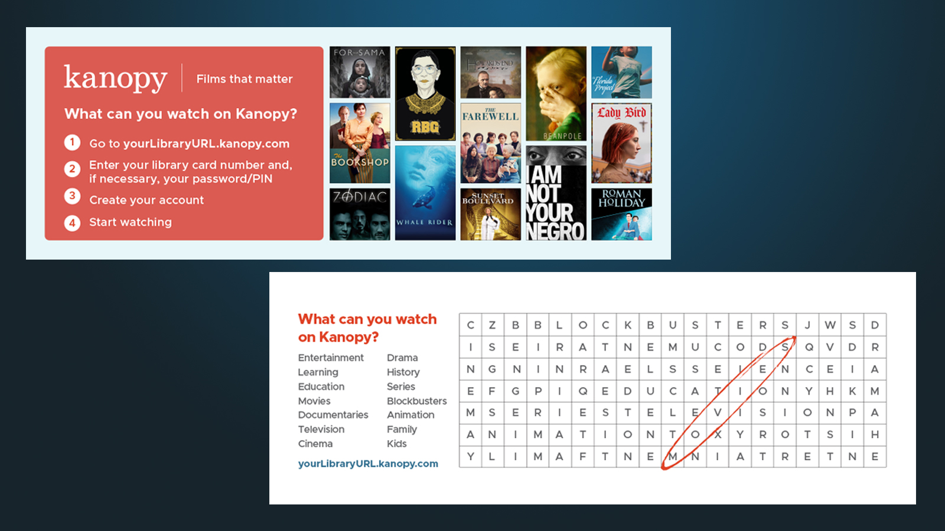Click the 'Films that matter' tagline
This screenshot has height=531, width=945.
point(245,79)
